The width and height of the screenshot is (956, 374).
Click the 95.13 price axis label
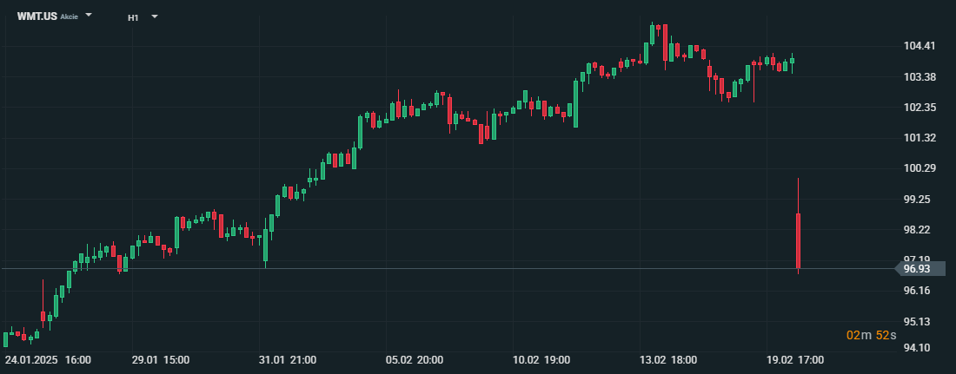[917, 322]
